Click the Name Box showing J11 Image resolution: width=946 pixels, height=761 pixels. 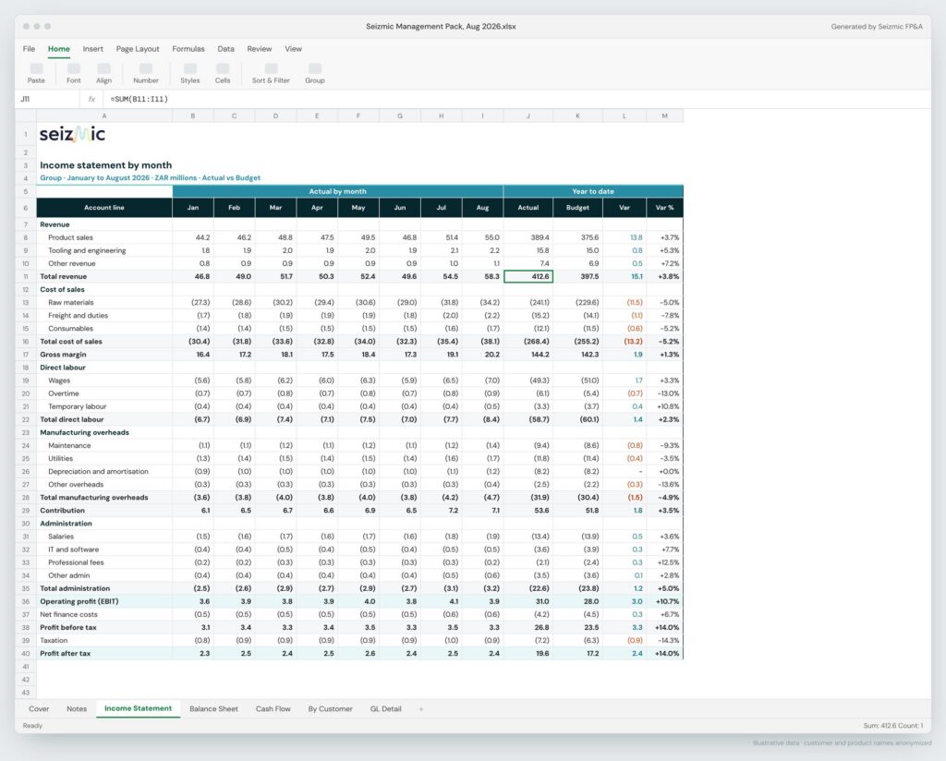[x=47, y=99]
